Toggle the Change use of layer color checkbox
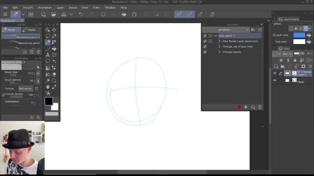The image size is (314, 176). click(205, 47)
